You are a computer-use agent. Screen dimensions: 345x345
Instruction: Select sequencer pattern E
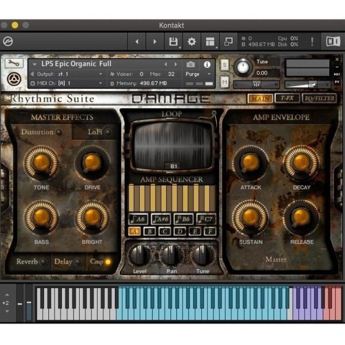point(195,232)
